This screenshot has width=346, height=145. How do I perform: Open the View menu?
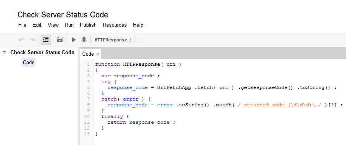53,25
